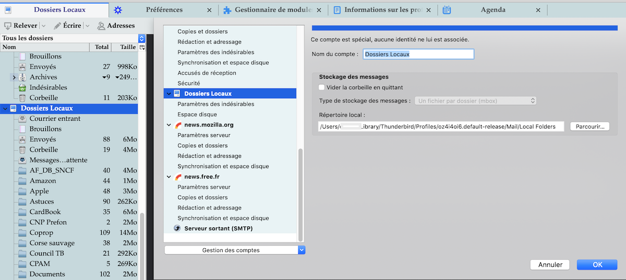Click the CNP Prefon folder icon

point(22,223)
